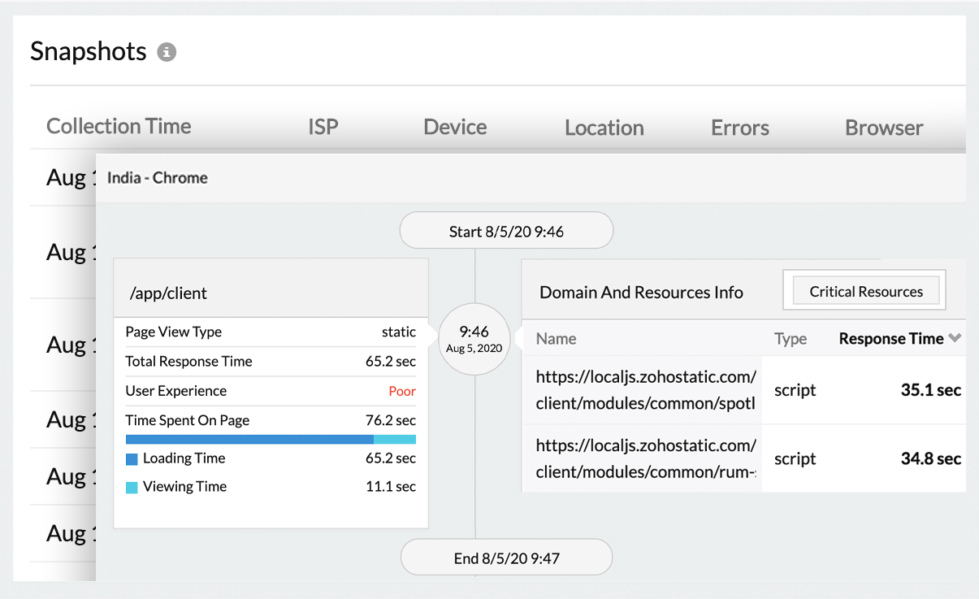979x599 pixels.
Task: Sort snapshots by the Errors column
Action: coord(739,127)
